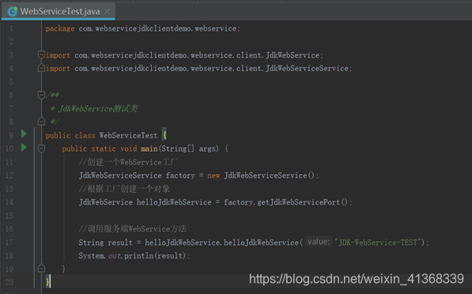Collapse the imports fold marker at line 3

[x=42, y=55]
